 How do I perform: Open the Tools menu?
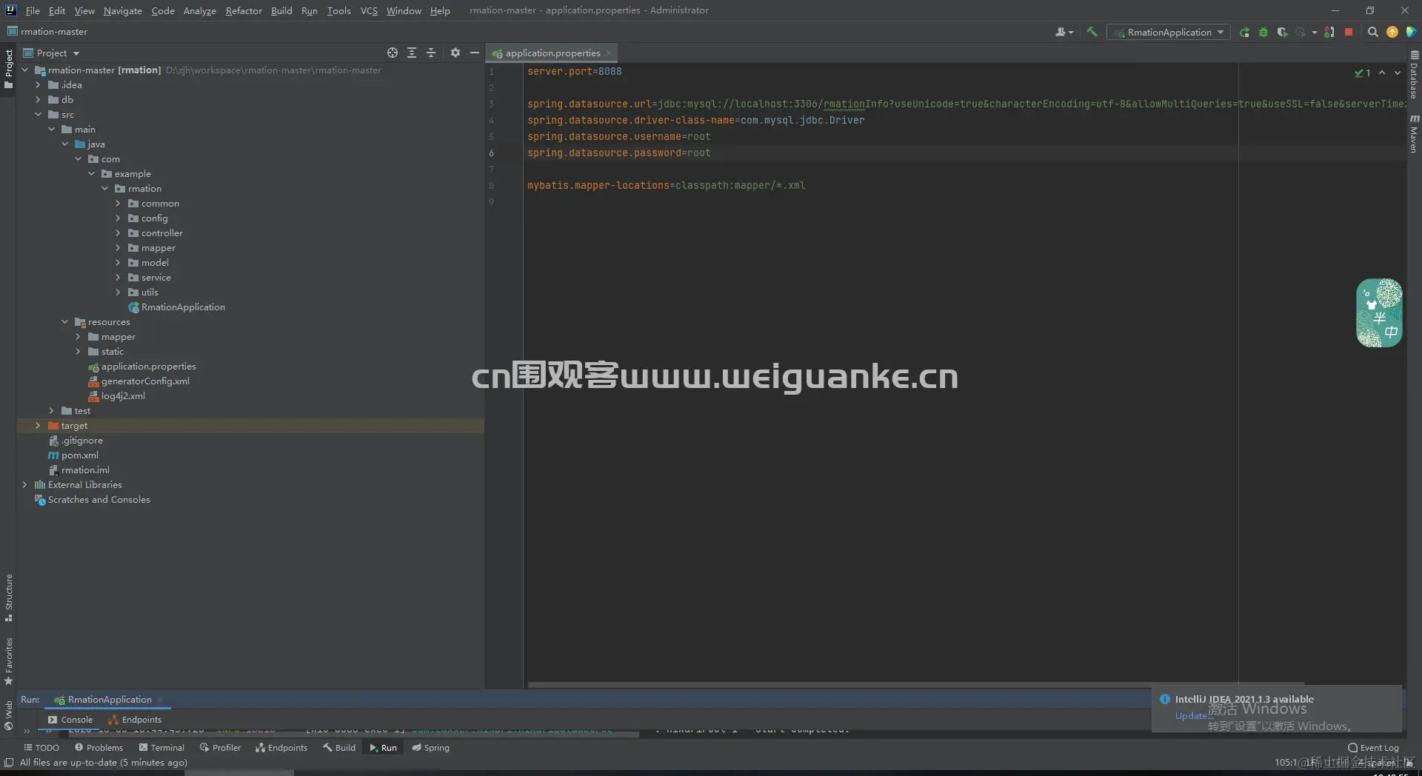[x=338, y=10]
